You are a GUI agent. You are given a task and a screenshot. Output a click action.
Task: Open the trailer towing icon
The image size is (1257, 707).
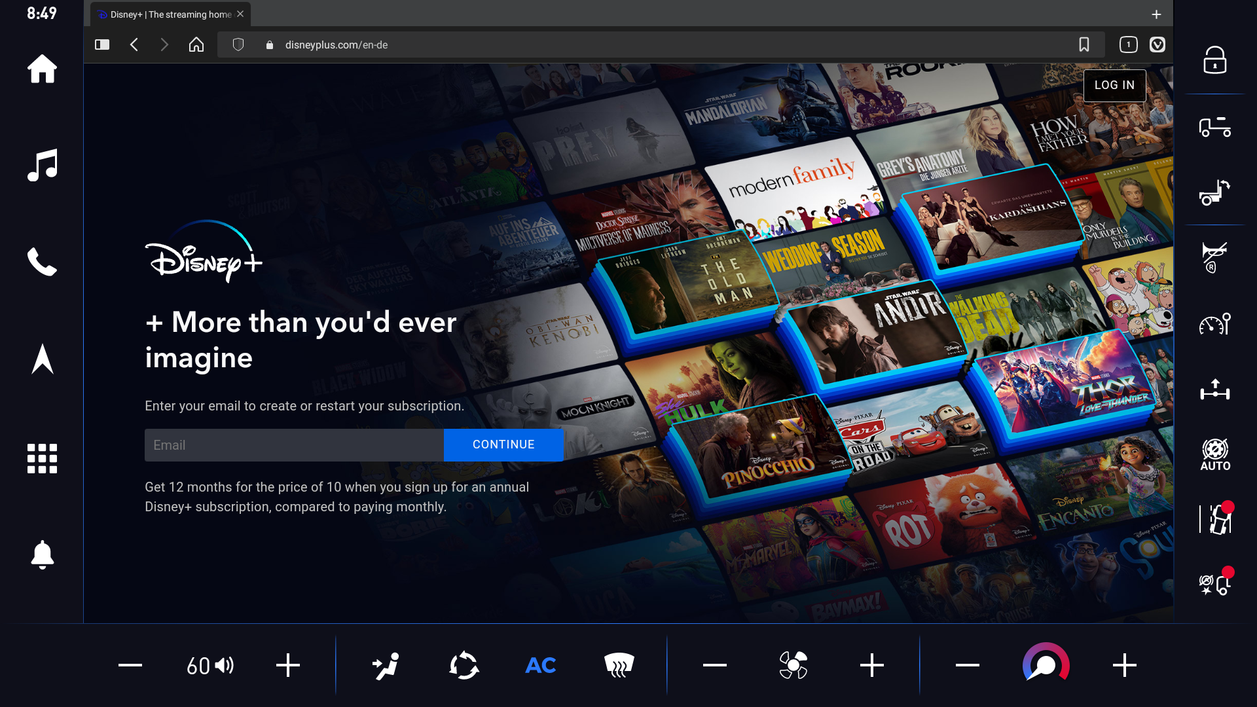pos(1215,126)
